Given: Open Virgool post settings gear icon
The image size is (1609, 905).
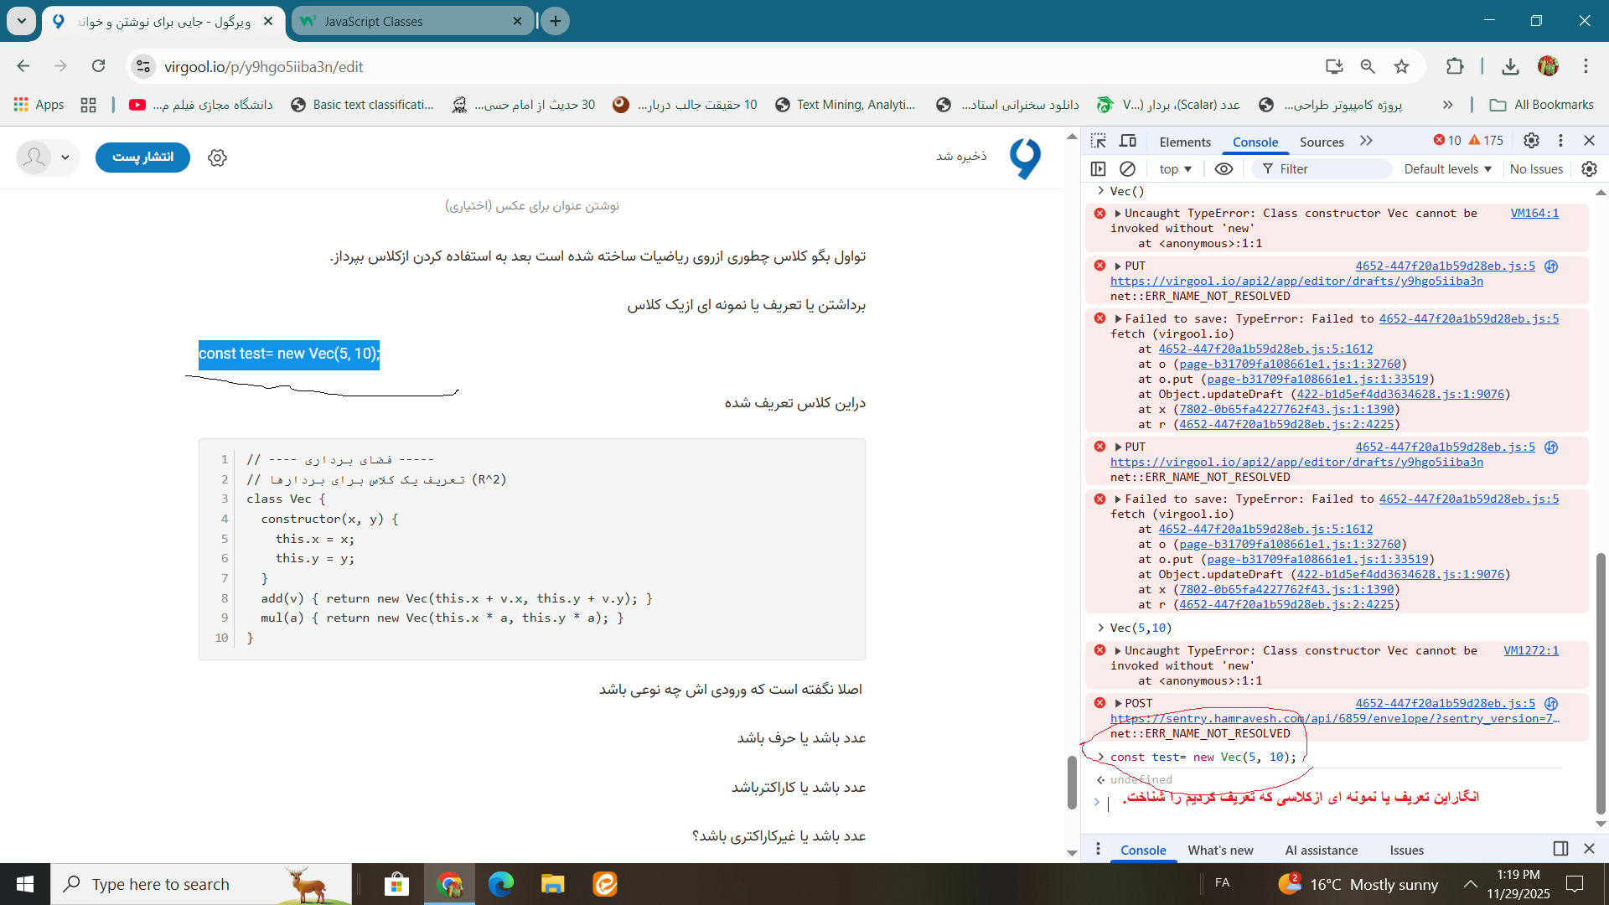Looking at the screenshot, I should tap(217, 158).
